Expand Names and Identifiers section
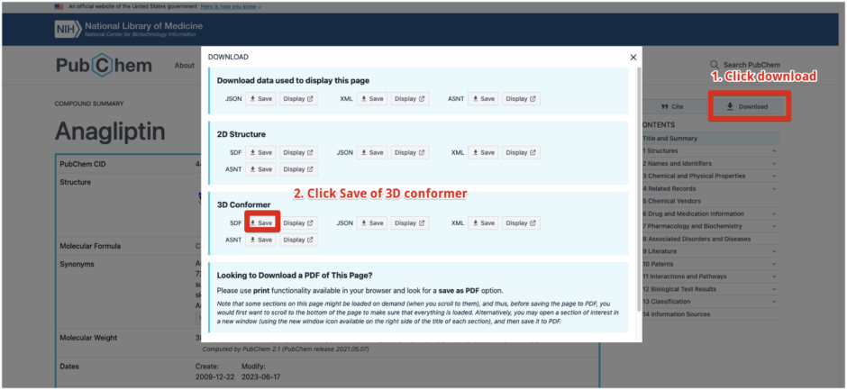 774,163
